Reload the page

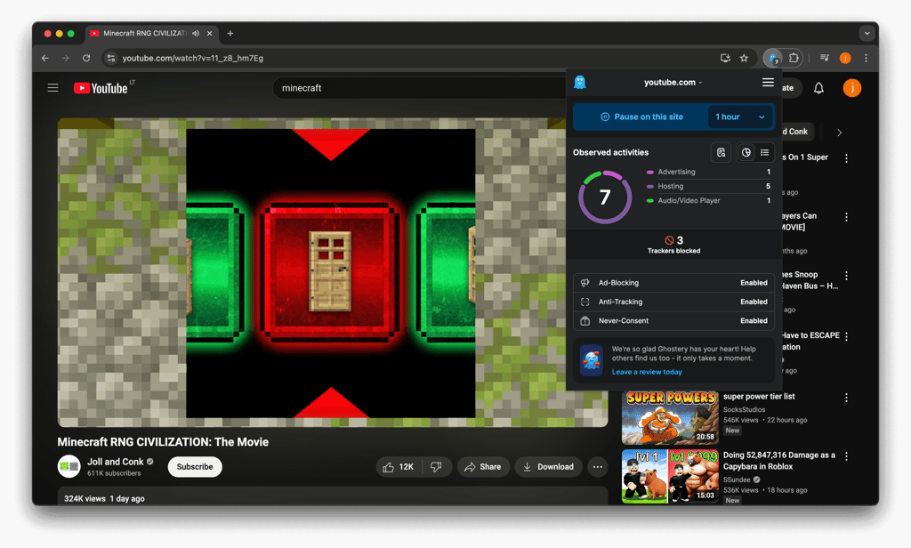pyautogui.click(x=86, y=58)
